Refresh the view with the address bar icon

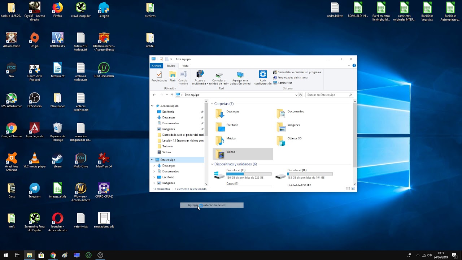pos(301,95)
